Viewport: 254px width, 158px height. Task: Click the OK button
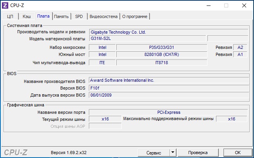pos(238,152)
